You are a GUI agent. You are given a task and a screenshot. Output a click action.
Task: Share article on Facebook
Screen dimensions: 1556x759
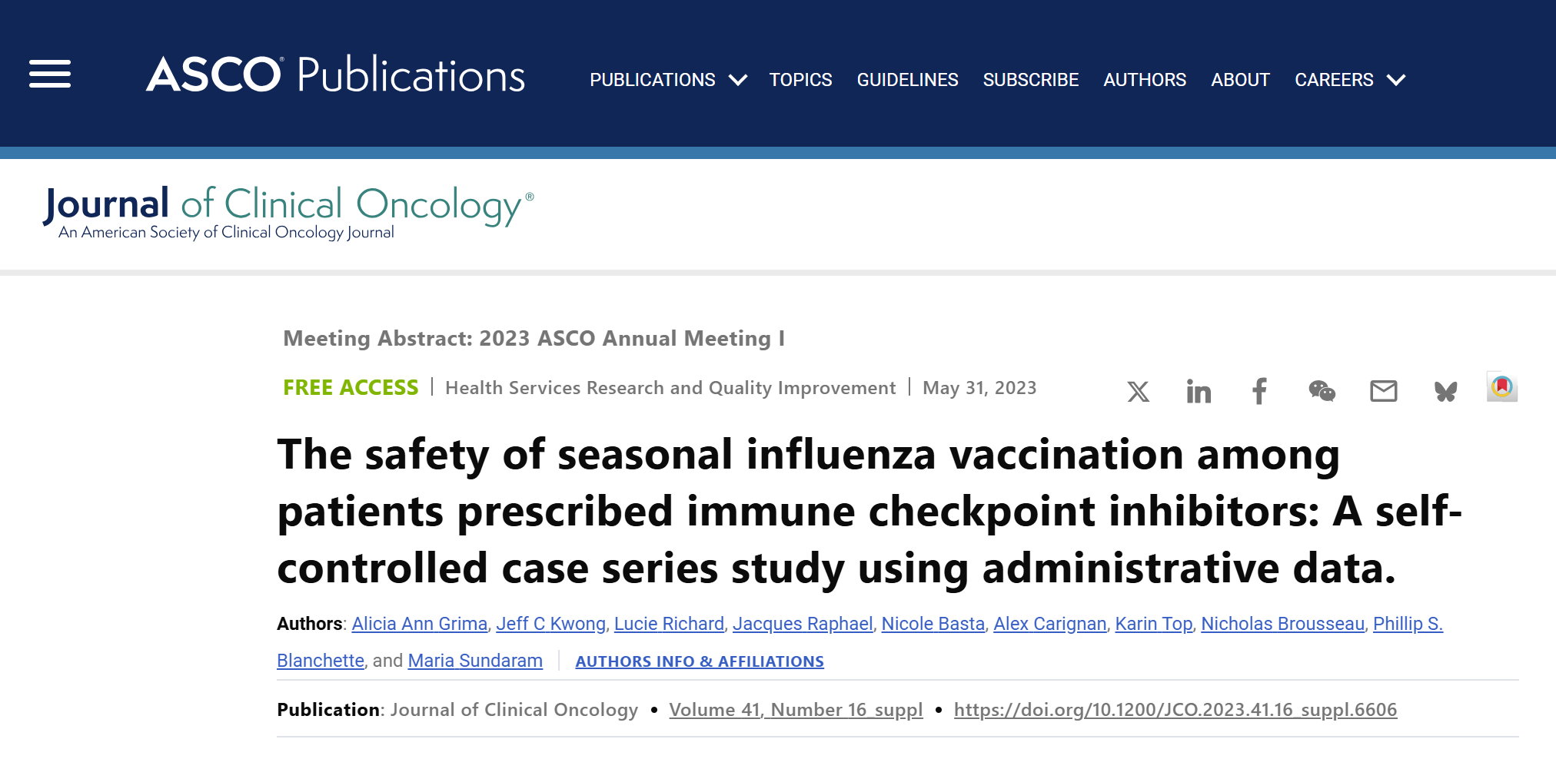1259,391
